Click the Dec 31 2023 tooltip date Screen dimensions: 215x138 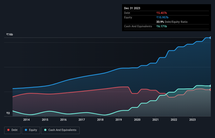click(x=132, y=8)
